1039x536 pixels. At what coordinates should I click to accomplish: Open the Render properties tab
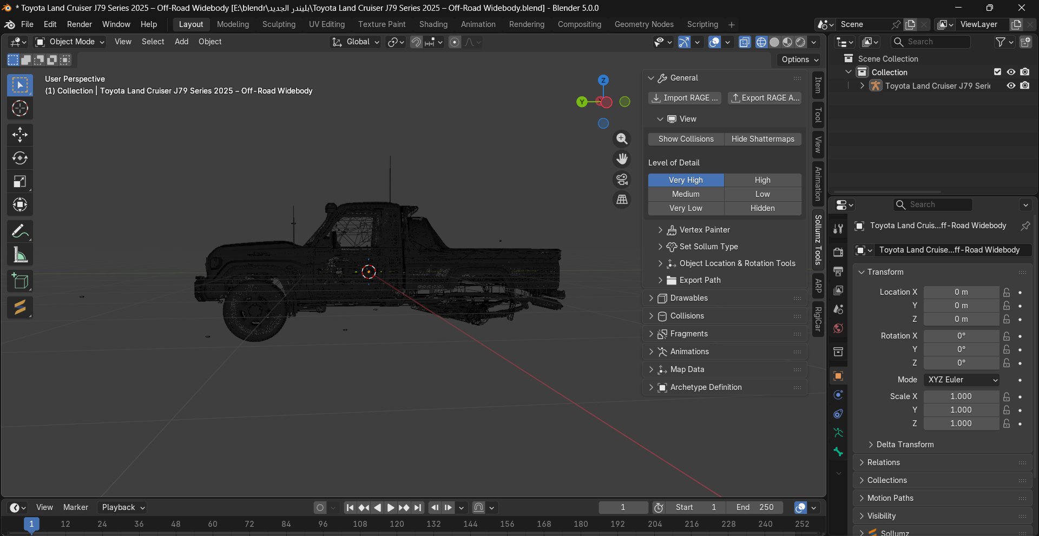(838, 252)
